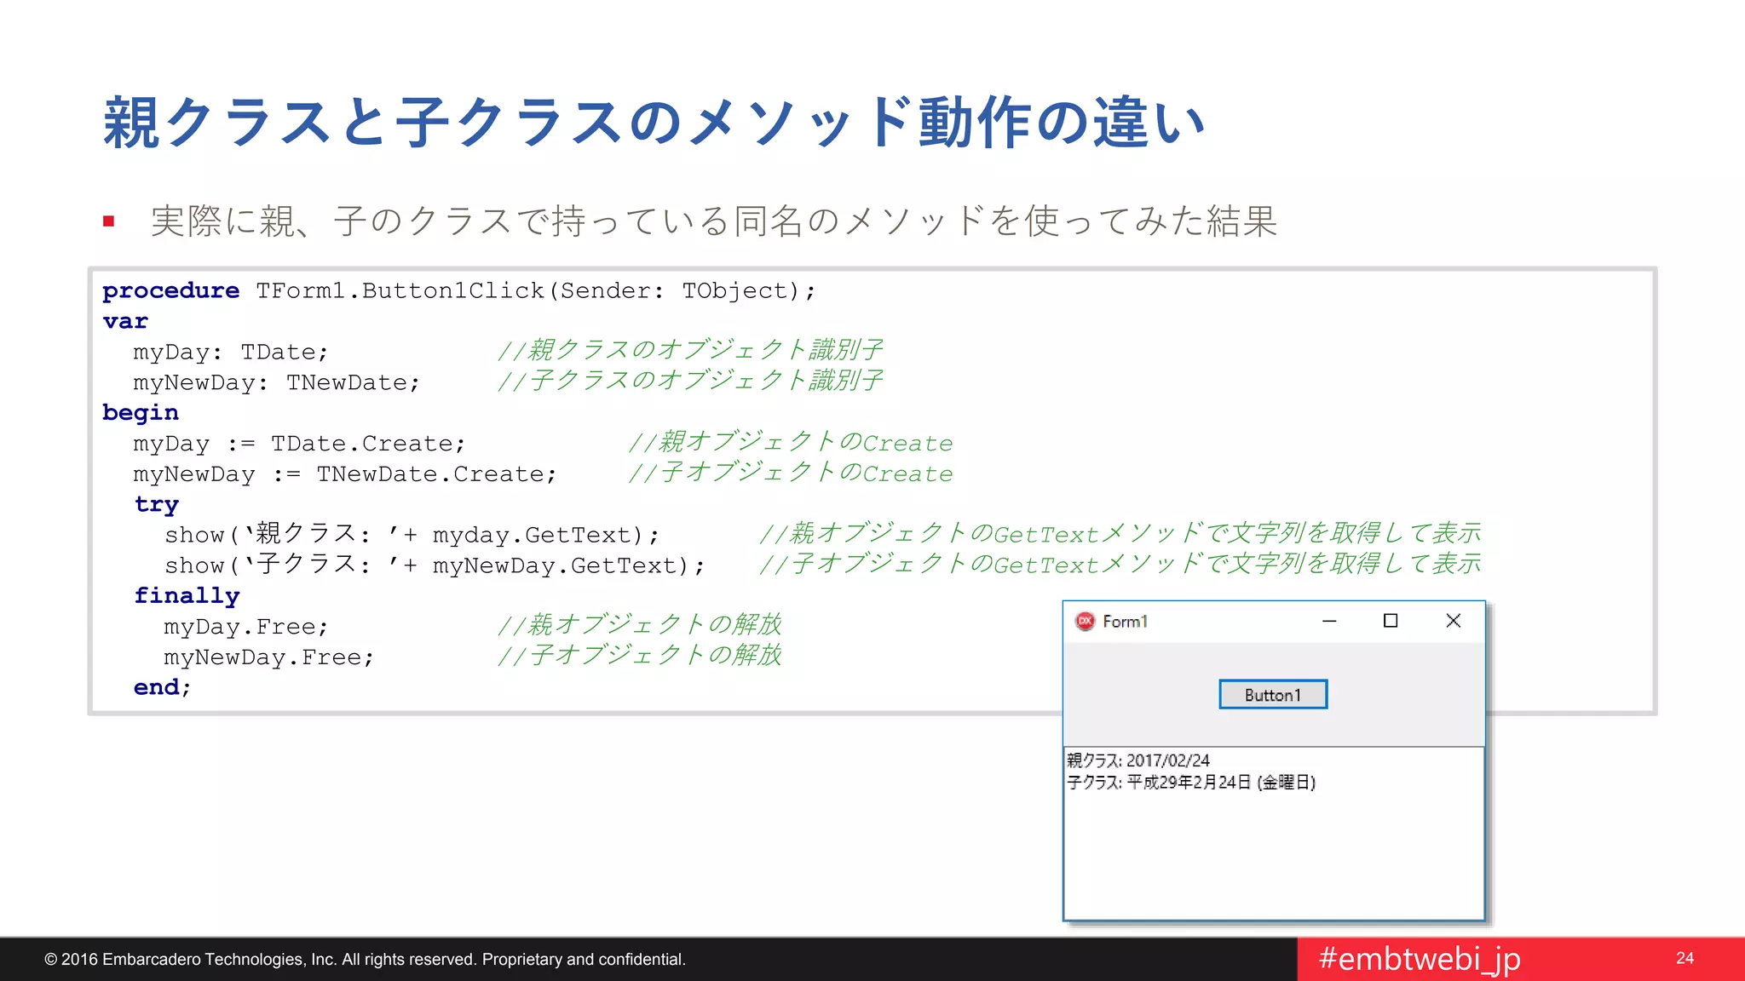
Task: Click the myday.GetText show statement
Action: [412, 536]
